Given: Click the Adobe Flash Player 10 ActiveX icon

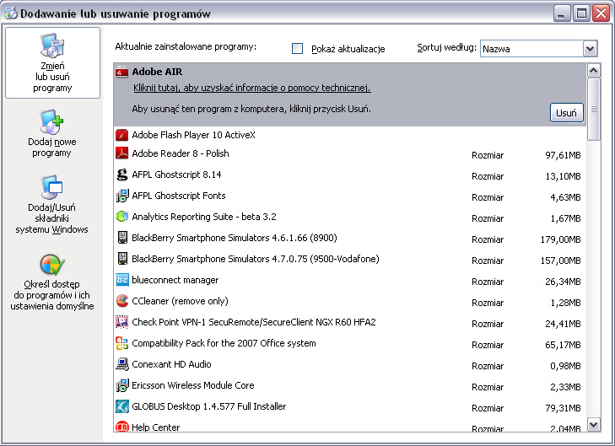Looking at the screenshot, I should 122,135.
